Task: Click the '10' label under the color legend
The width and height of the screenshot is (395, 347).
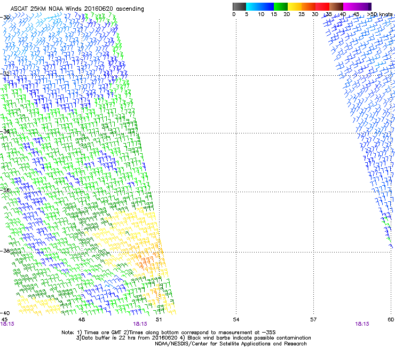Action: (261, 14)
